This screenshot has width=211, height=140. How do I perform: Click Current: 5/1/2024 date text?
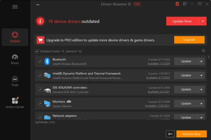tap(160, 116)
